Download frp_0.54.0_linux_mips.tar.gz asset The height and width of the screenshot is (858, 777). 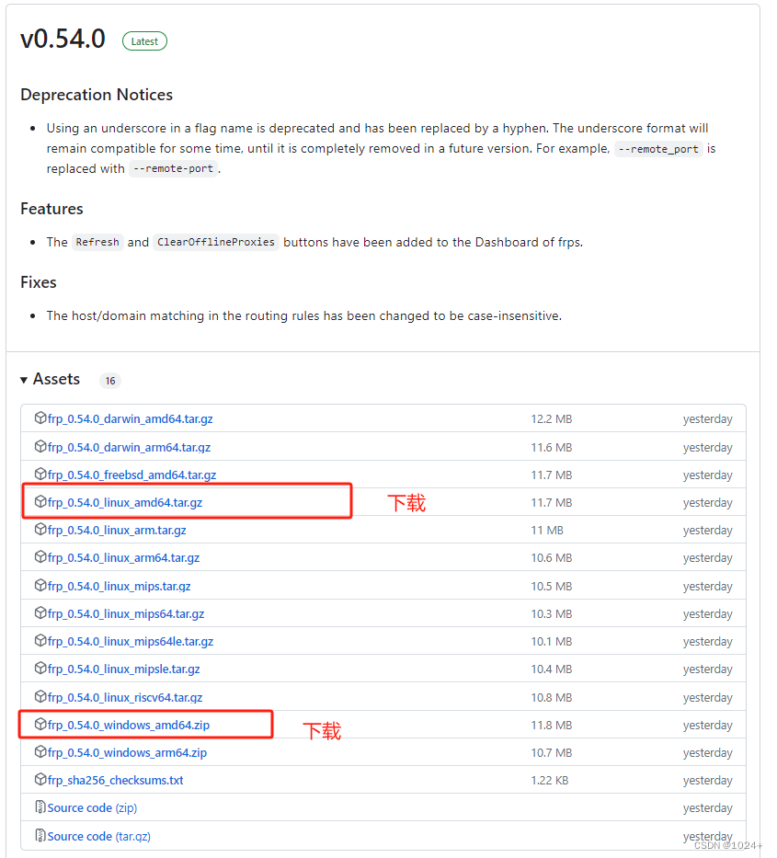click(x=120, y=586)
